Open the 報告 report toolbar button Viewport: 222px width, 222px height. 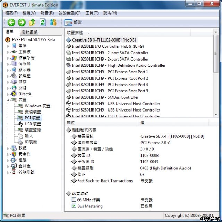73,23
